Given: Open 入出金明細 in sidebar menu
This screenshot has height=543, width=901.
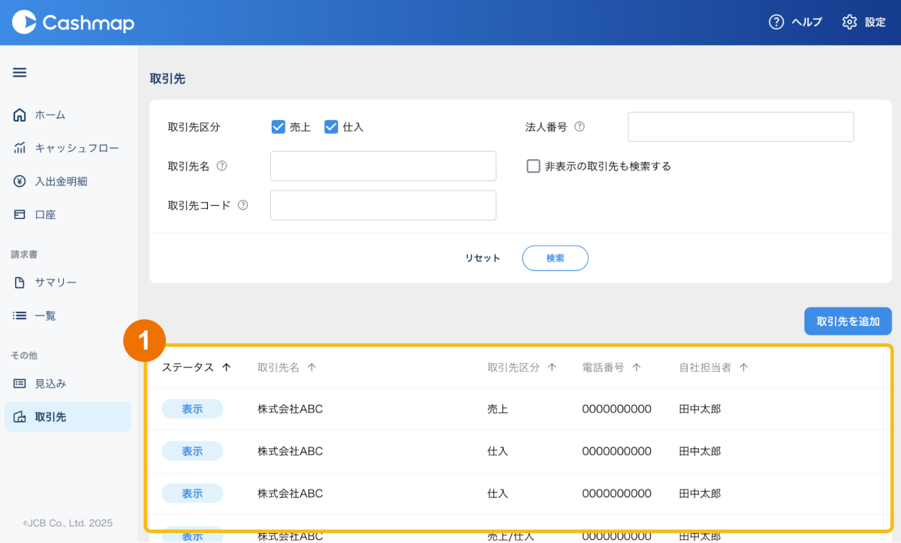Looking at the screenshot, I should click(x=60, y=181).
